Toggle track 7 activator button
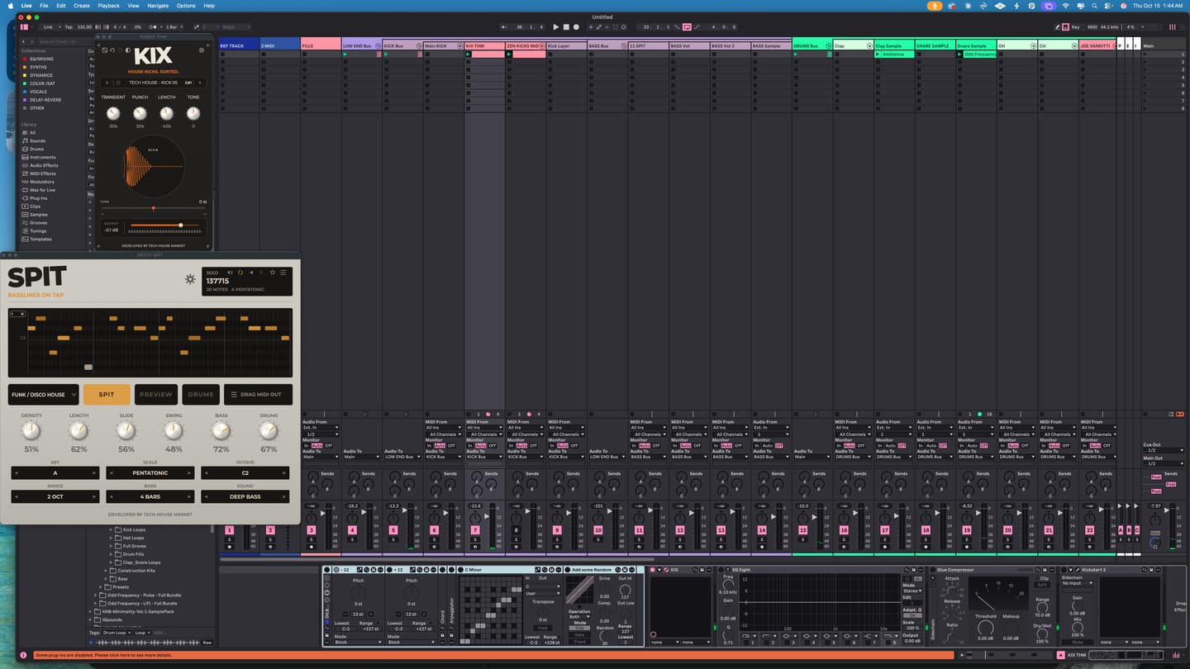Screen dimensions: 1190x669 tap(475, 530)
